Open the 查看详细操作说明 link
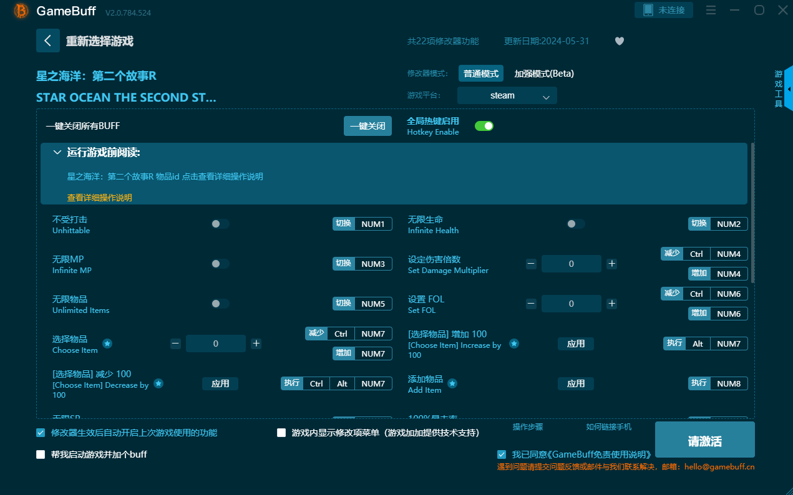Screen dimensions: 793x495 tap(100, 198)
